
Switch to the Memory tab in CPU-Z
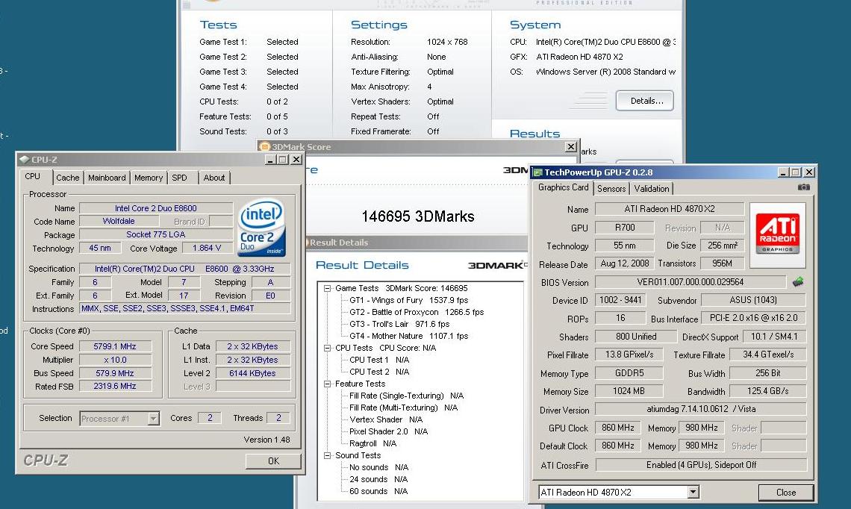tap(148, 178)
